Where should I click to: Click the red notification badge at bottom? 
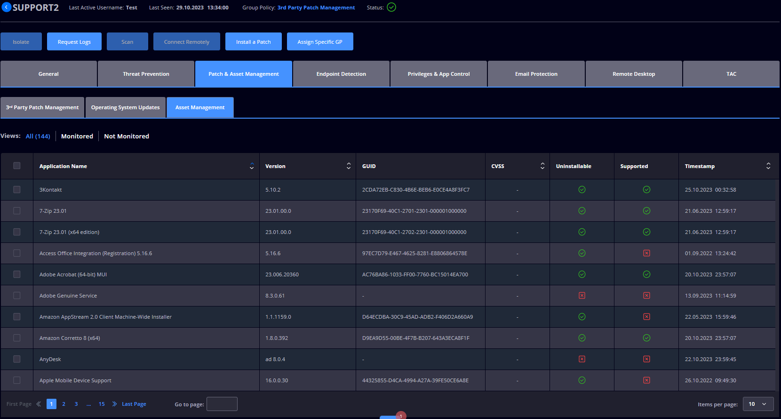tap(401, 416)
